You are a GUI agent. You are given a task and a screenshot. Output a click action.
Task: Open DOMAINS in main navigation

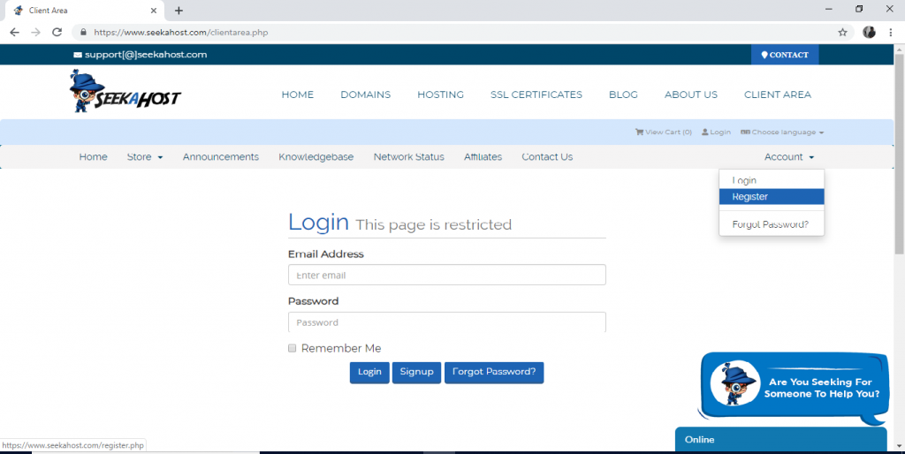(x=365, y=95)
